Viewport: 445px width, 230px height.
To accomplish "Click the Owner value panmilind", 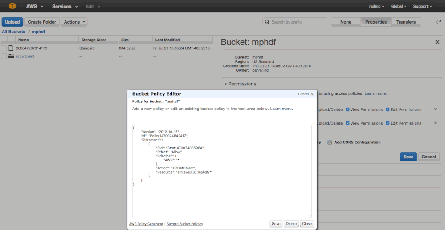I will 260,70.
